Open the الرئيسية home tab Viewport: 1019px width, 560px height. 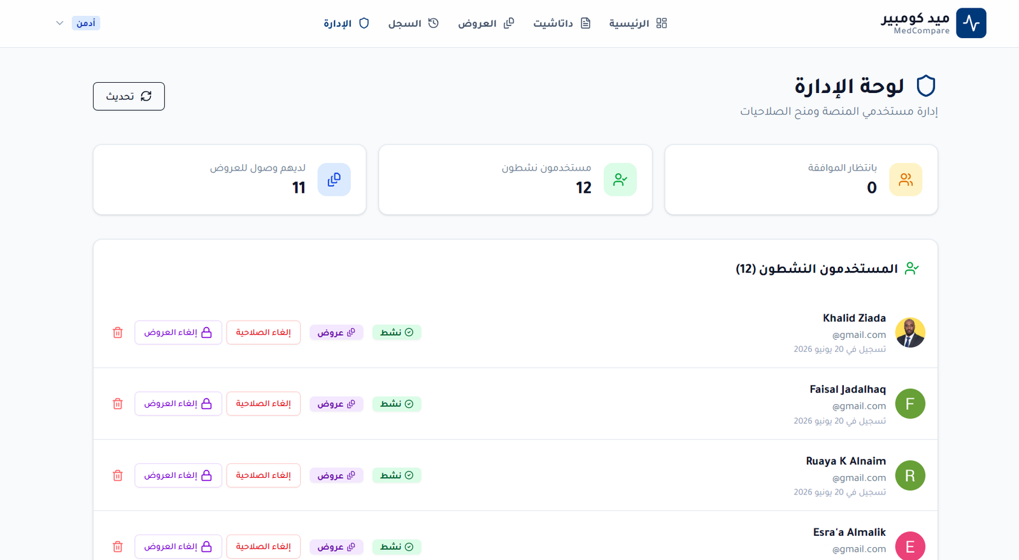coord(638,23)
